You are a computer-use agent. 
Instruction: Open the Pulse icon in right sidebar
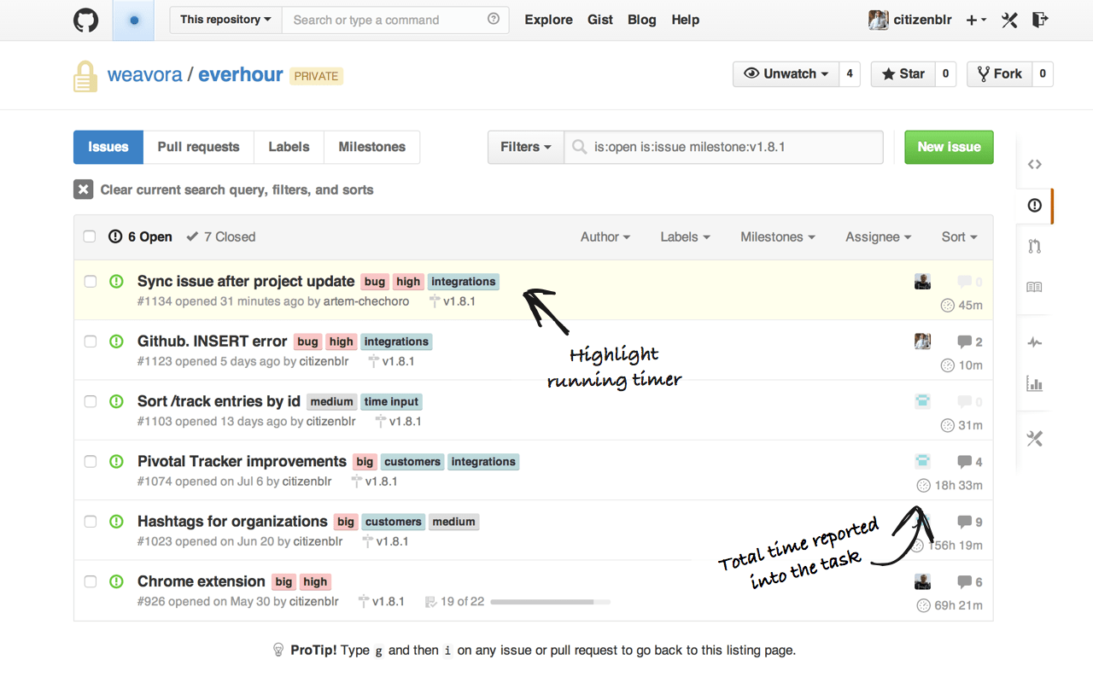1034,342
